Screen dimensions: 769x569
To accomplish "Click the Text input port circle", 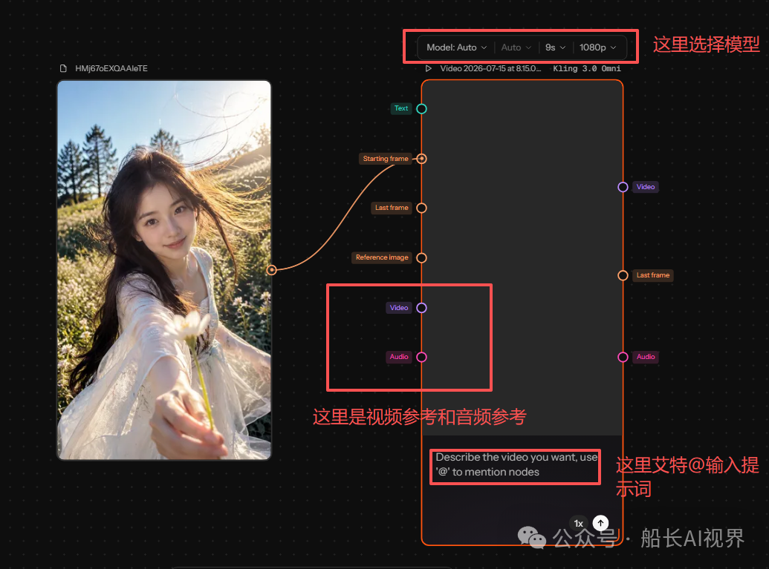I will [421, 109].
